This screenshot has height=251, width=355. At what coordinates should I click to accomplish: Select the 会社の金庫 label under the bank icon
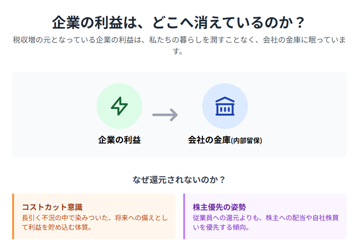point(209,140)
